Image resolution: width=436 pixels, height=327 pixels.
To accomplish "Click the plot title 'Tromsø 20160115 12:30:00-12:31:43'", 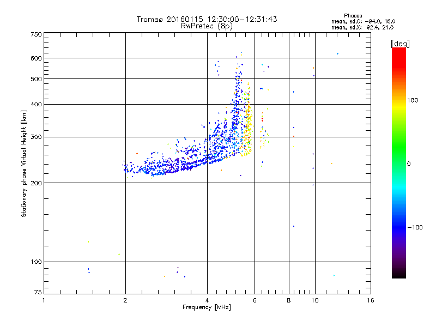I will point(207,19).
